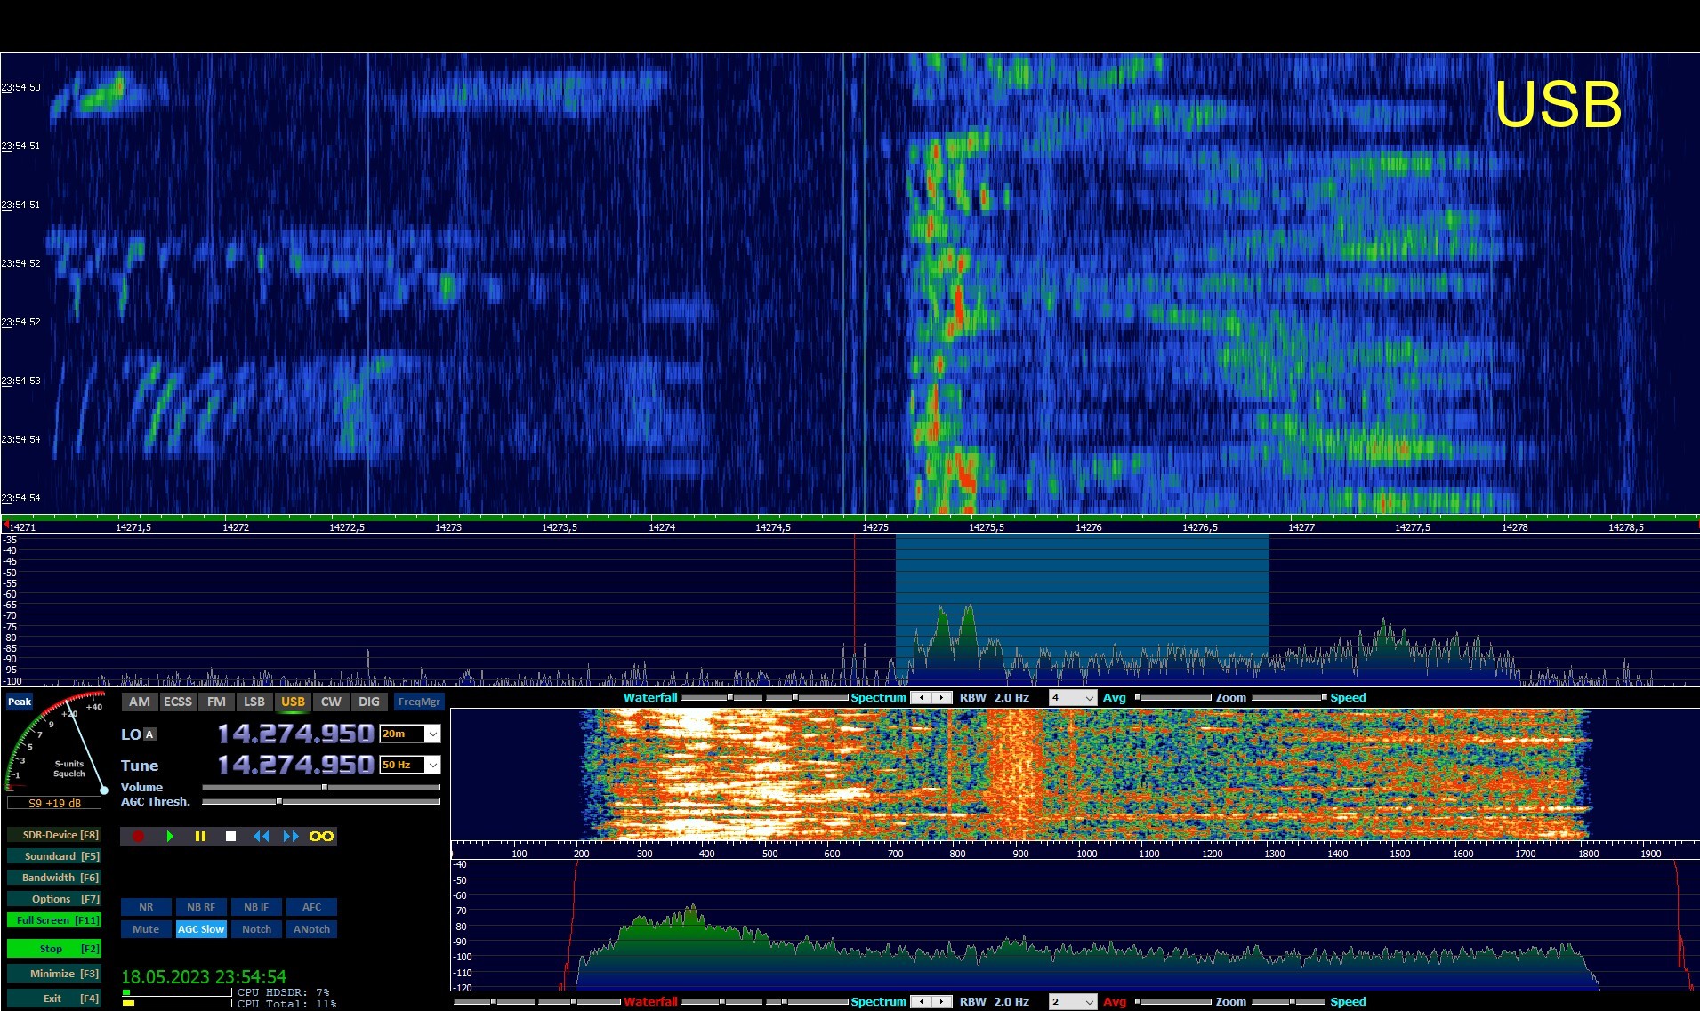Viewport: 1700px width, 1011px height.
Task: Click the red Record button
Action: [x=138, y=837]
